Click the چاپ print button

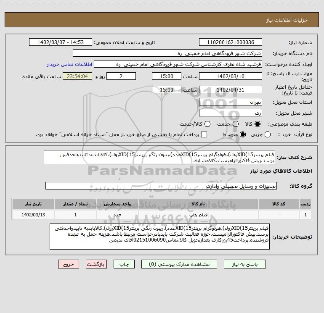click(124, 264)
